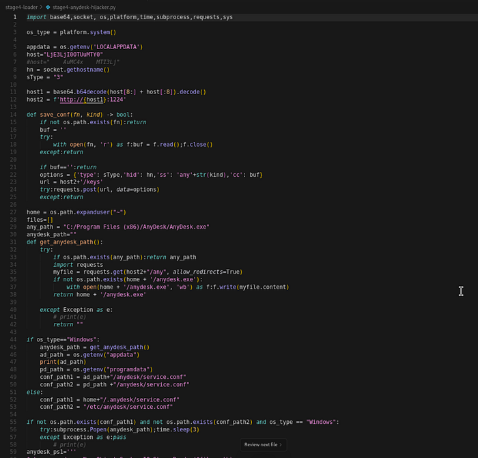Click the save_conf function name definition
The height and width of the screenshot is (458, 478).
point(55,115)
